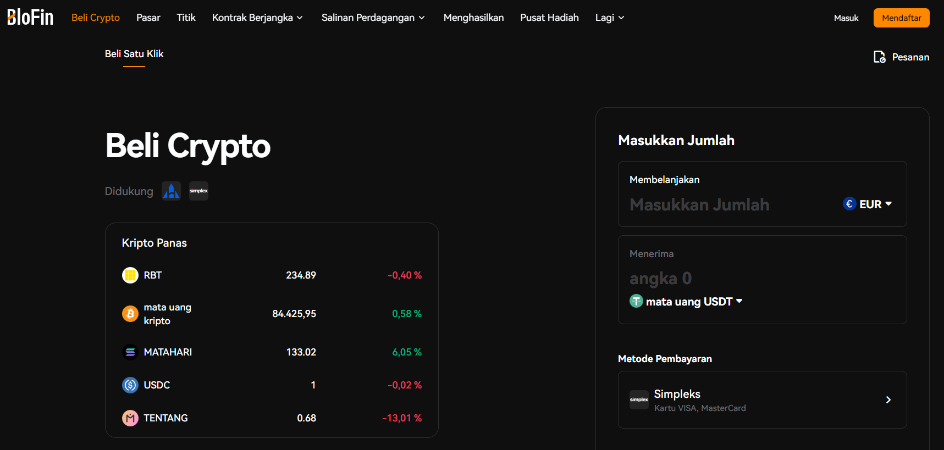Open the Beli Crypto menu item
Image resolution: width=944 pixels, height=450 pixels.
click(x=96, y=18)
